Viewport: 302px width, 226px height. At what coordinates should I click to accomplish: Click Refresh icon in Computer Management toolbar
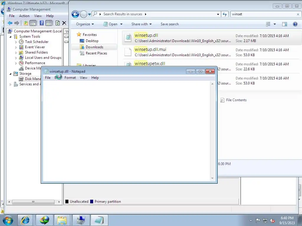tap(58, 23)
